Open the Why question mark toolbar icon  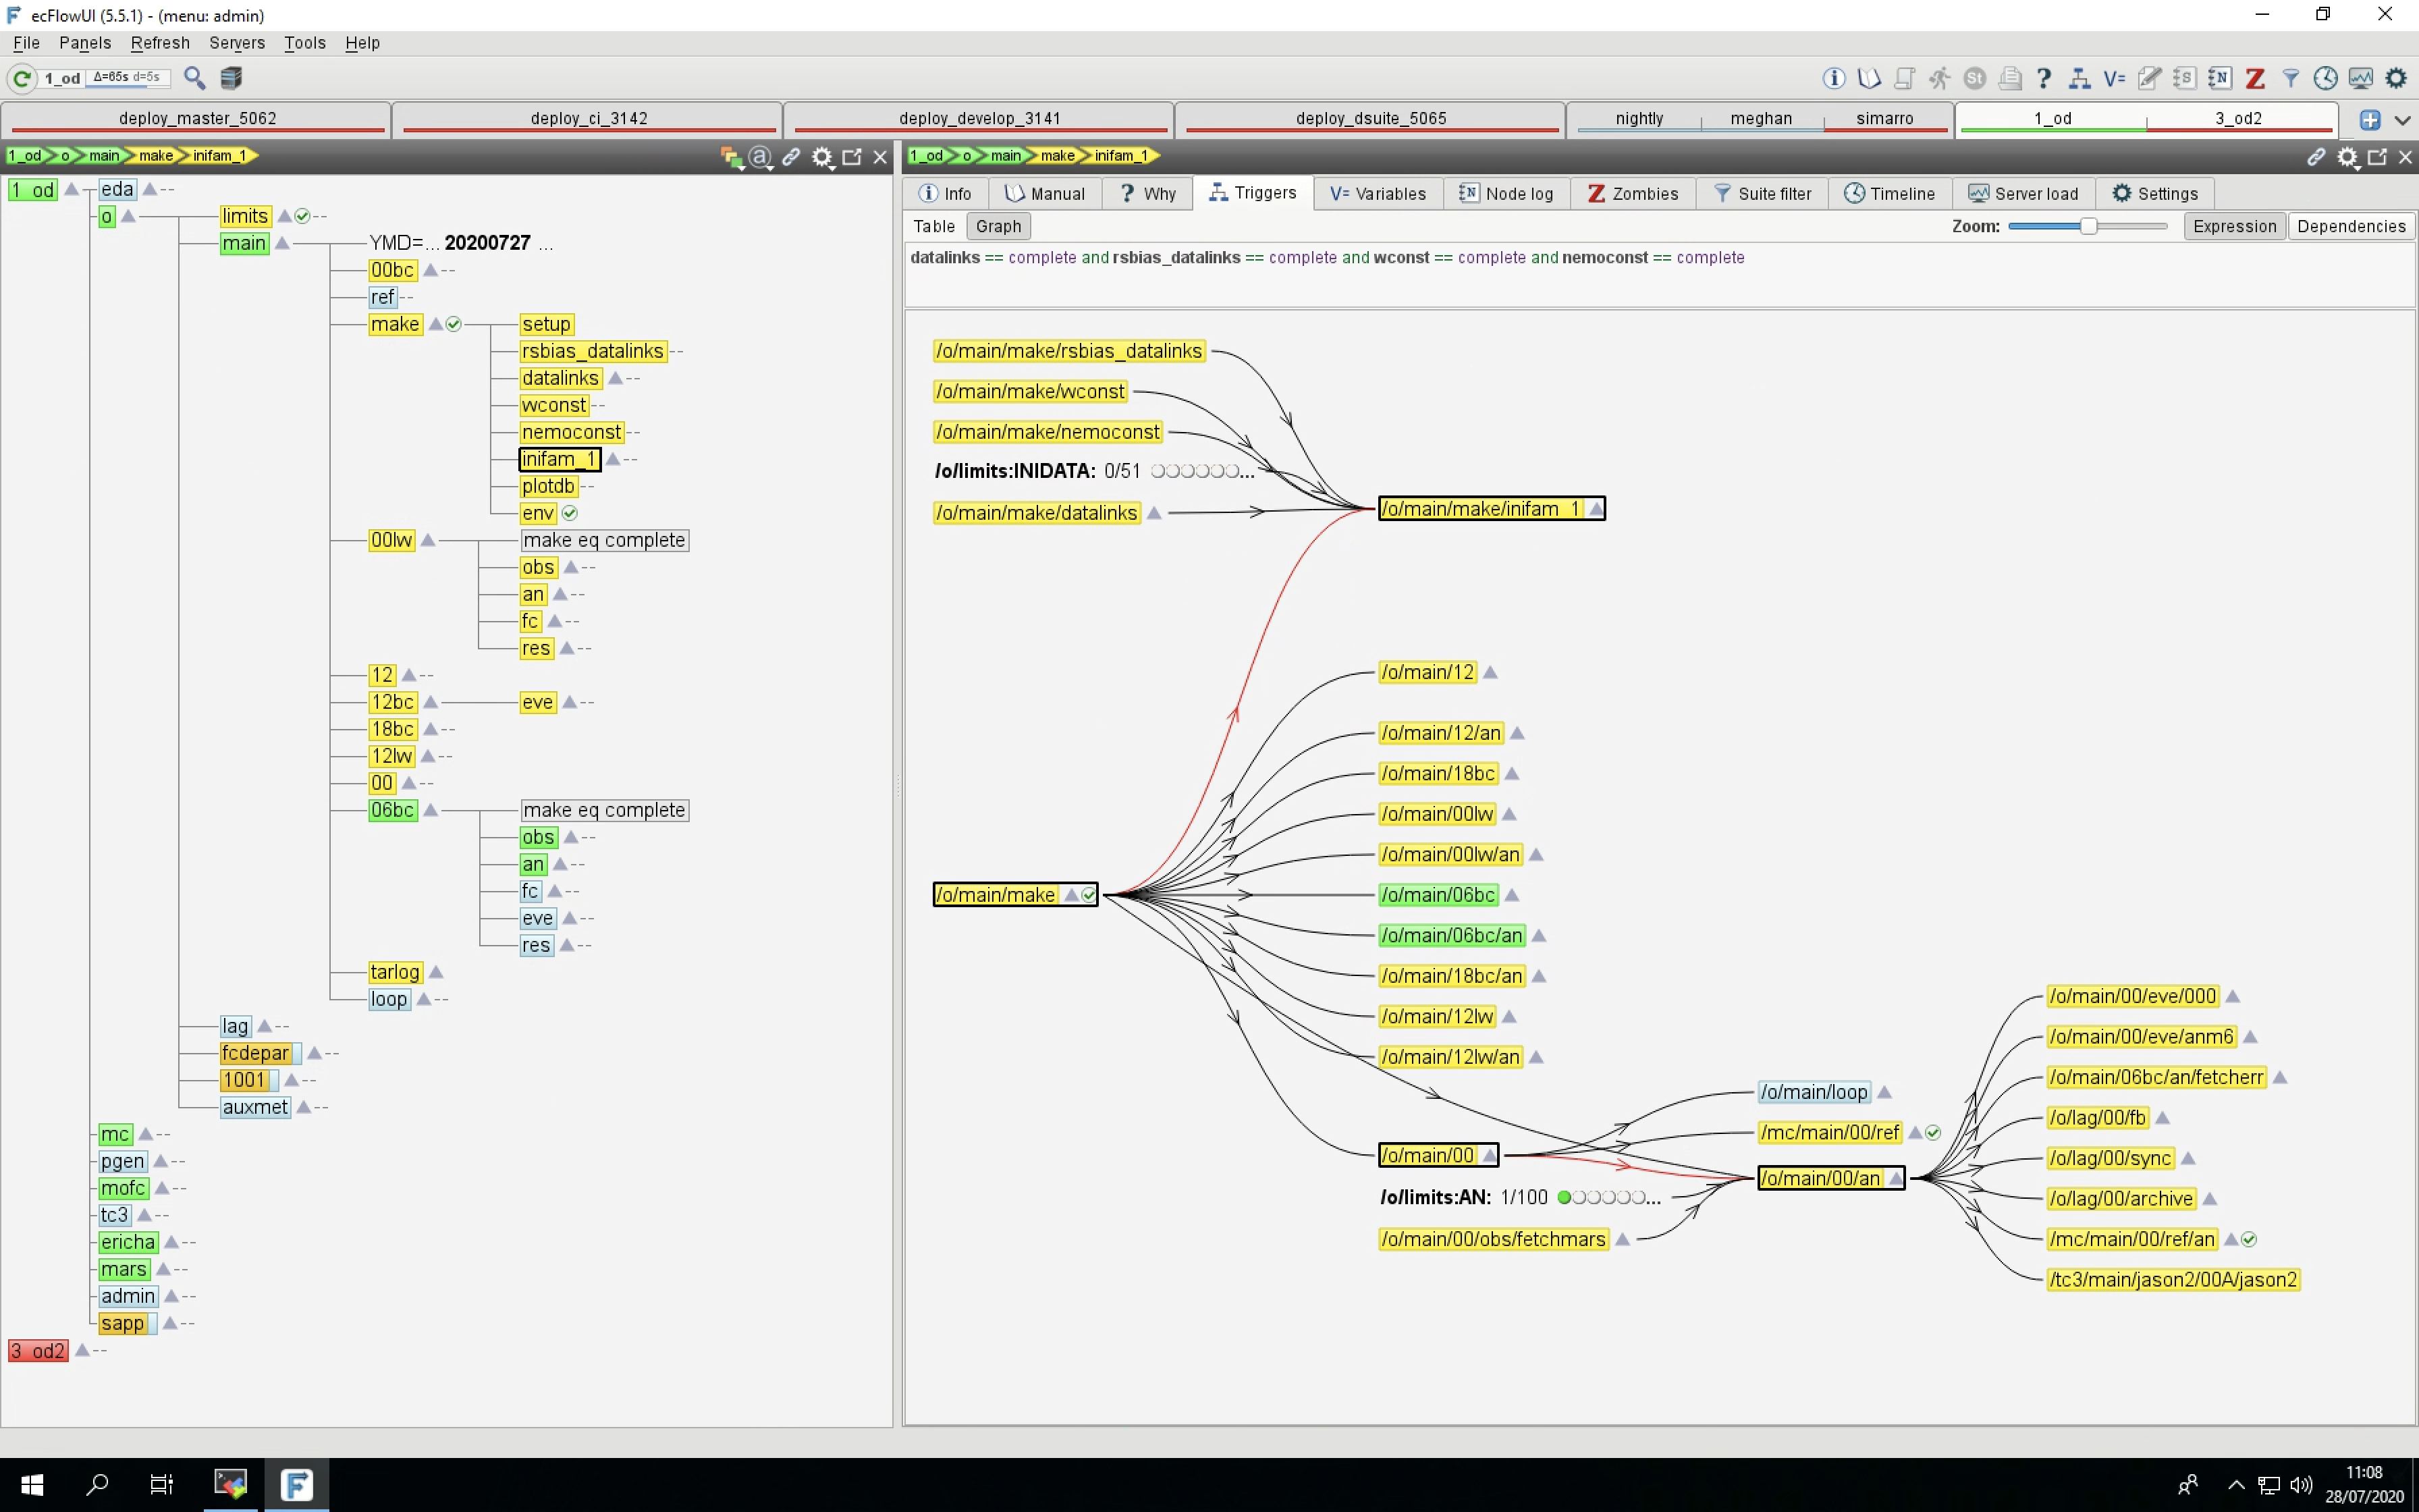click(2044, 78)
